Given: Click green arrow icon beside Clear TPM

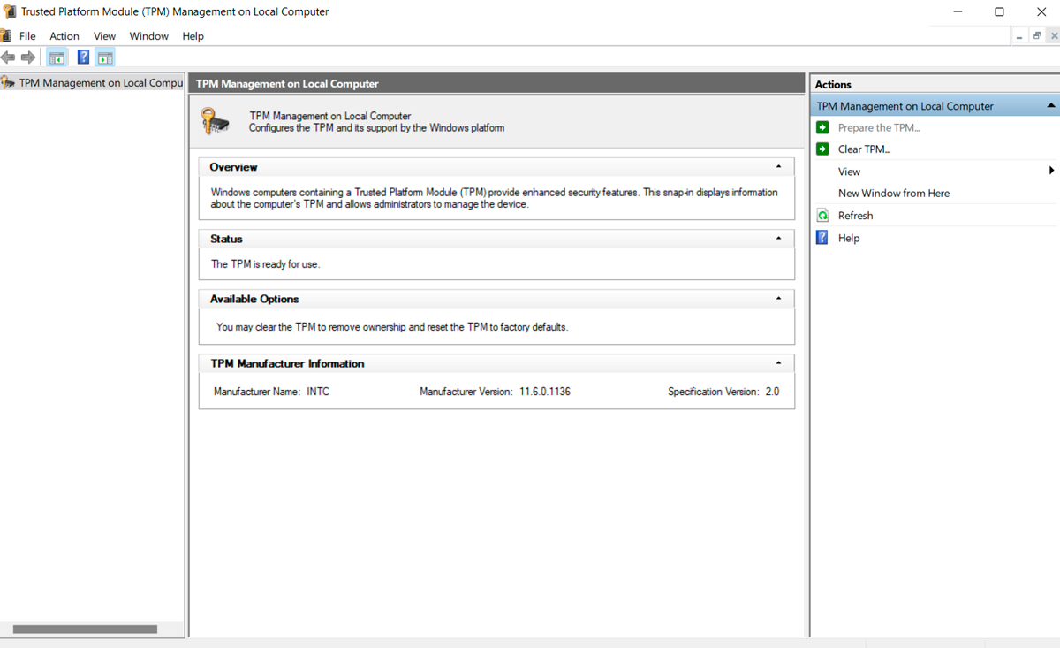Looking at the screenshot, I should [822, 149].
